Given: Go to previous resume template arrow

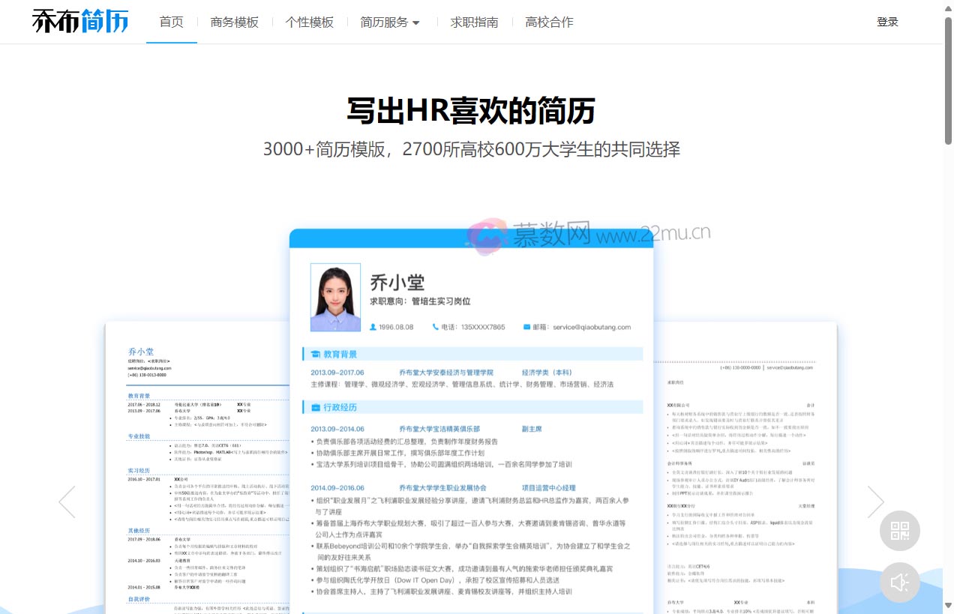Looking at the screenshot, I should (67, 502).
